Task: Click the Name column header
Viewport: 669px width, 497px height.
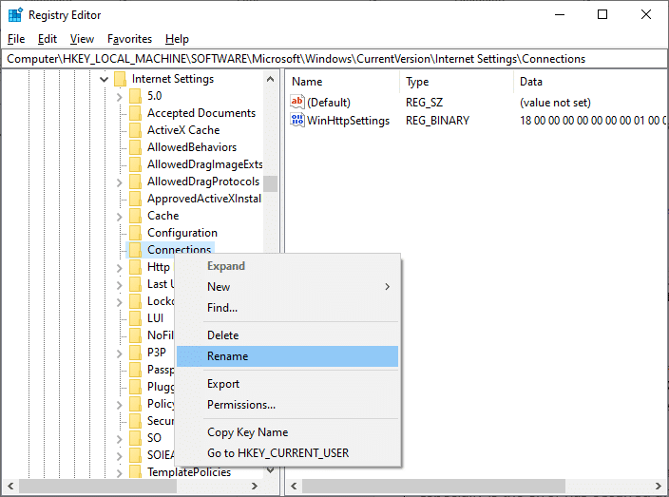Action: [x=343, y=82]
